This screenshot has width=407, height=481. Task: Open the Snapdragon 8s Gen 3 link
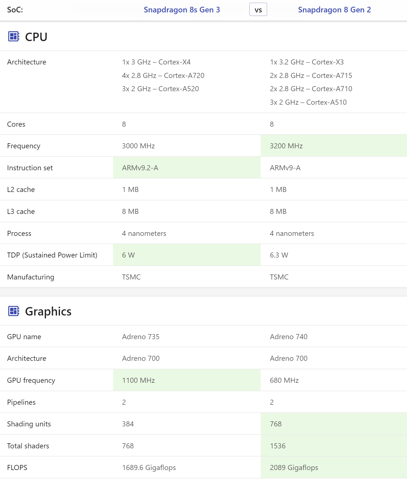click(x=182, y=10)
